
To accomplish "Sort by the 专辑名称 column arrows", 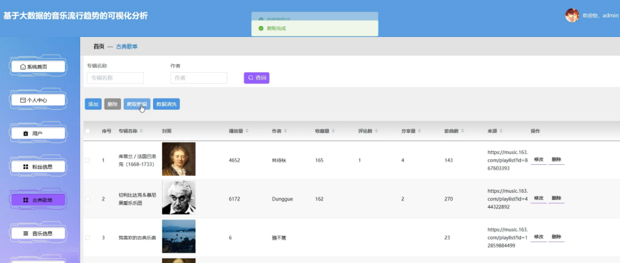I will coord(141,131).
